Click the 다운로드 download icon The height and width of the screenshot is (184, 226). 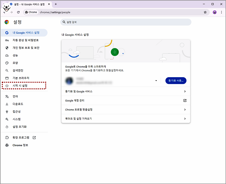click(x=7, y=104)
